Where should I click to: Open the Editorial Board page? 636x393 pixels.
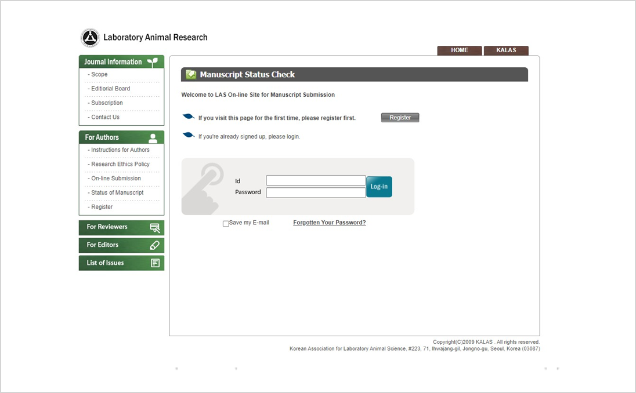pyautogui.click(x=110, y=89)
